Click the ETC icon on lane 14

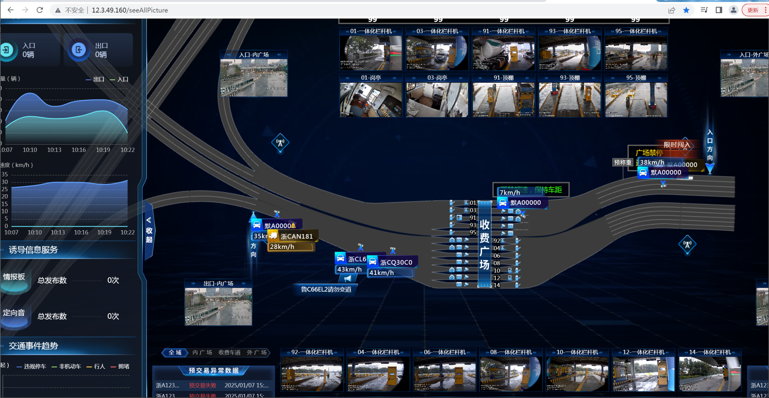(x=459, y=285)
